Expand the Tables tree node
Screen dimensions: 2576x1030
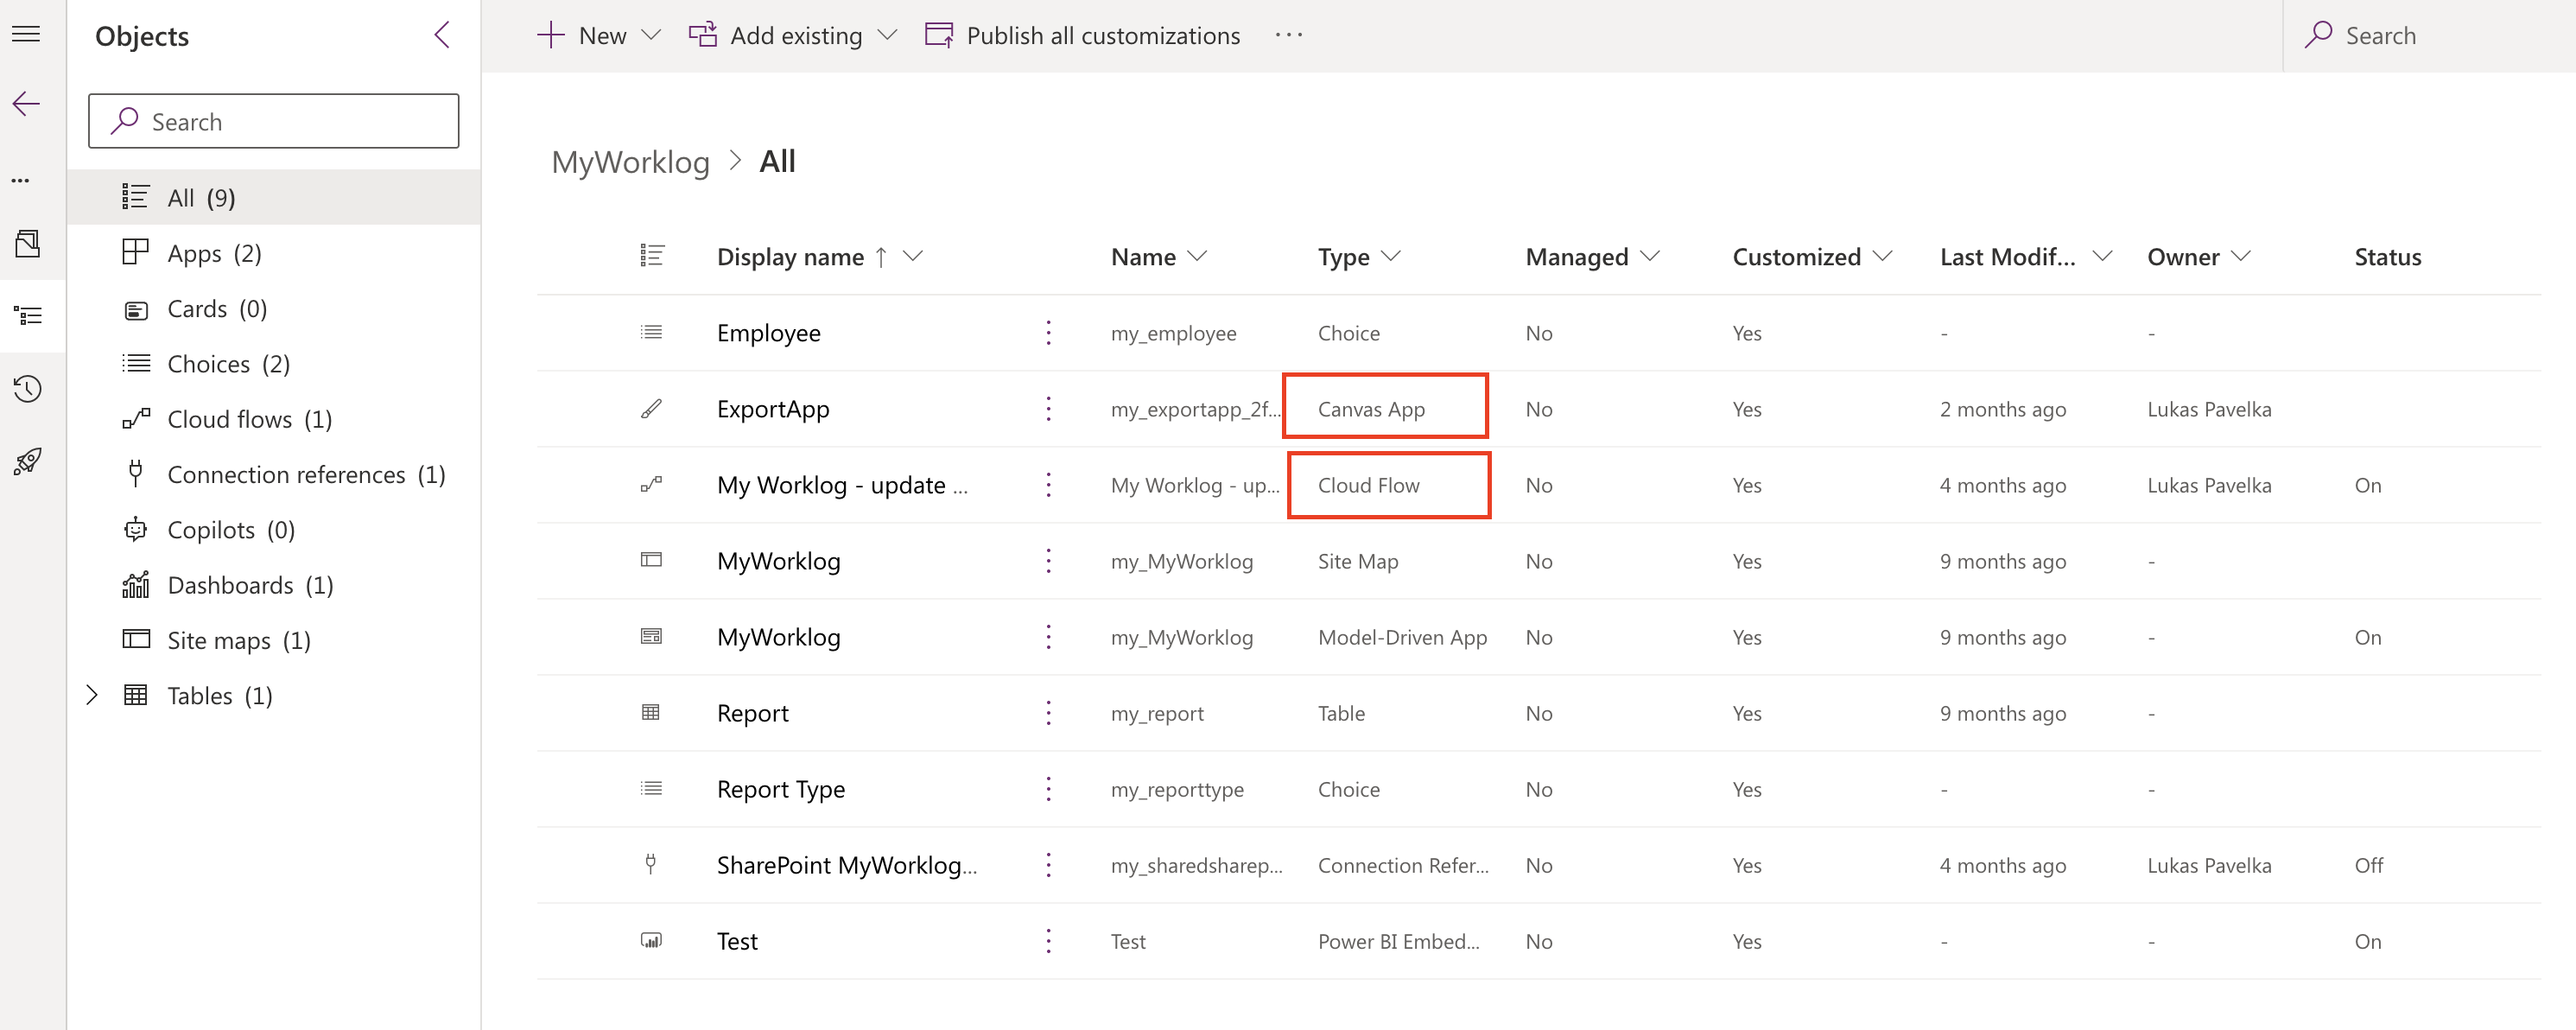[92, 695]
